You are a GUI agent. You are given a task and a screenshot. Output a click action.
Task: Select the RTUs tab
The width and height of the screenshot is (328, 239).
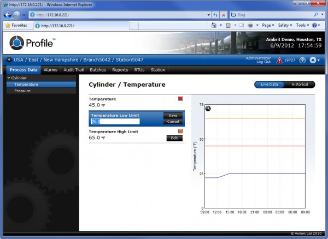(139, 70)
